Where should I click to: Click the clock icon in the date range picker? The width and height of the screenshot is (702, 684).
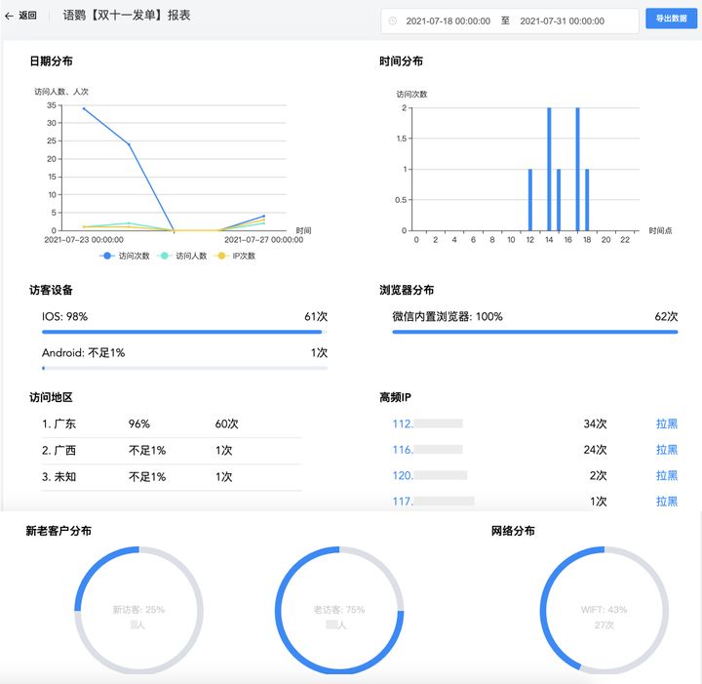pyautogui.click(x=393, y=20)
